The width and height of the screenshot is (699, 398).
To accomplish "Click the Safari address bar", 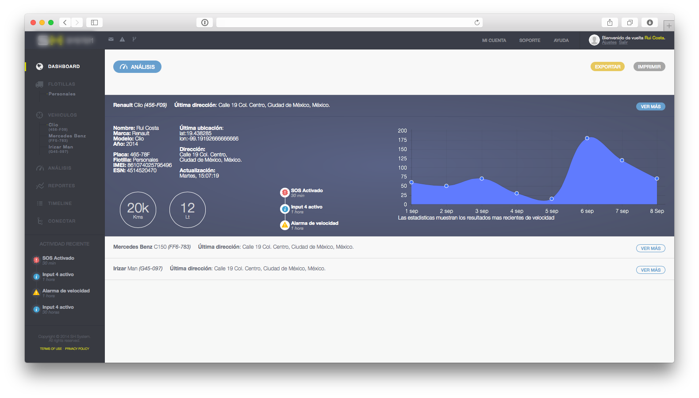I will click(345, 23).
